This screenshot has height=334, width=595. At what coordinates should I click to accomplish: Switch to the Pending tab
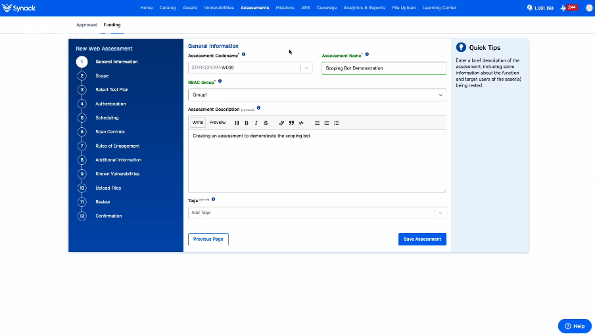(112, 25)
